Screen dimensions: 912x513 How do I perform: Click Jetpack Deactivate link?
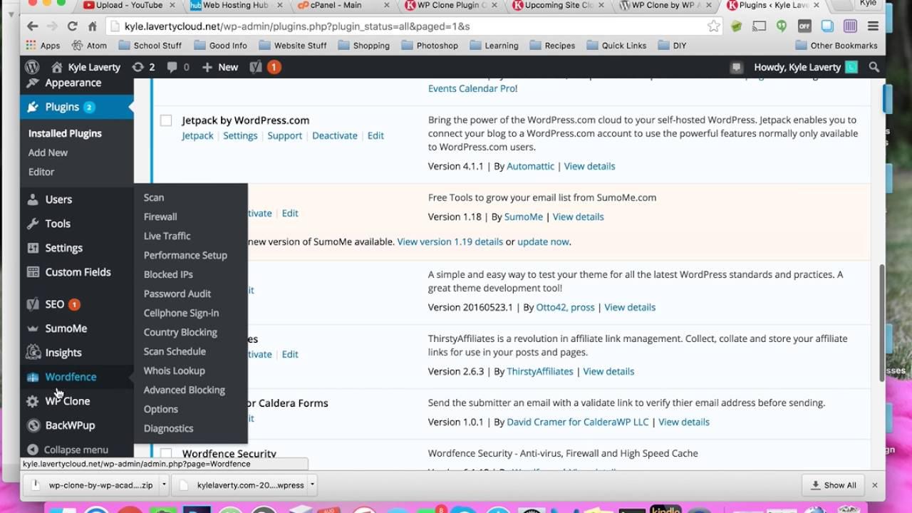[x=335, y=135]
